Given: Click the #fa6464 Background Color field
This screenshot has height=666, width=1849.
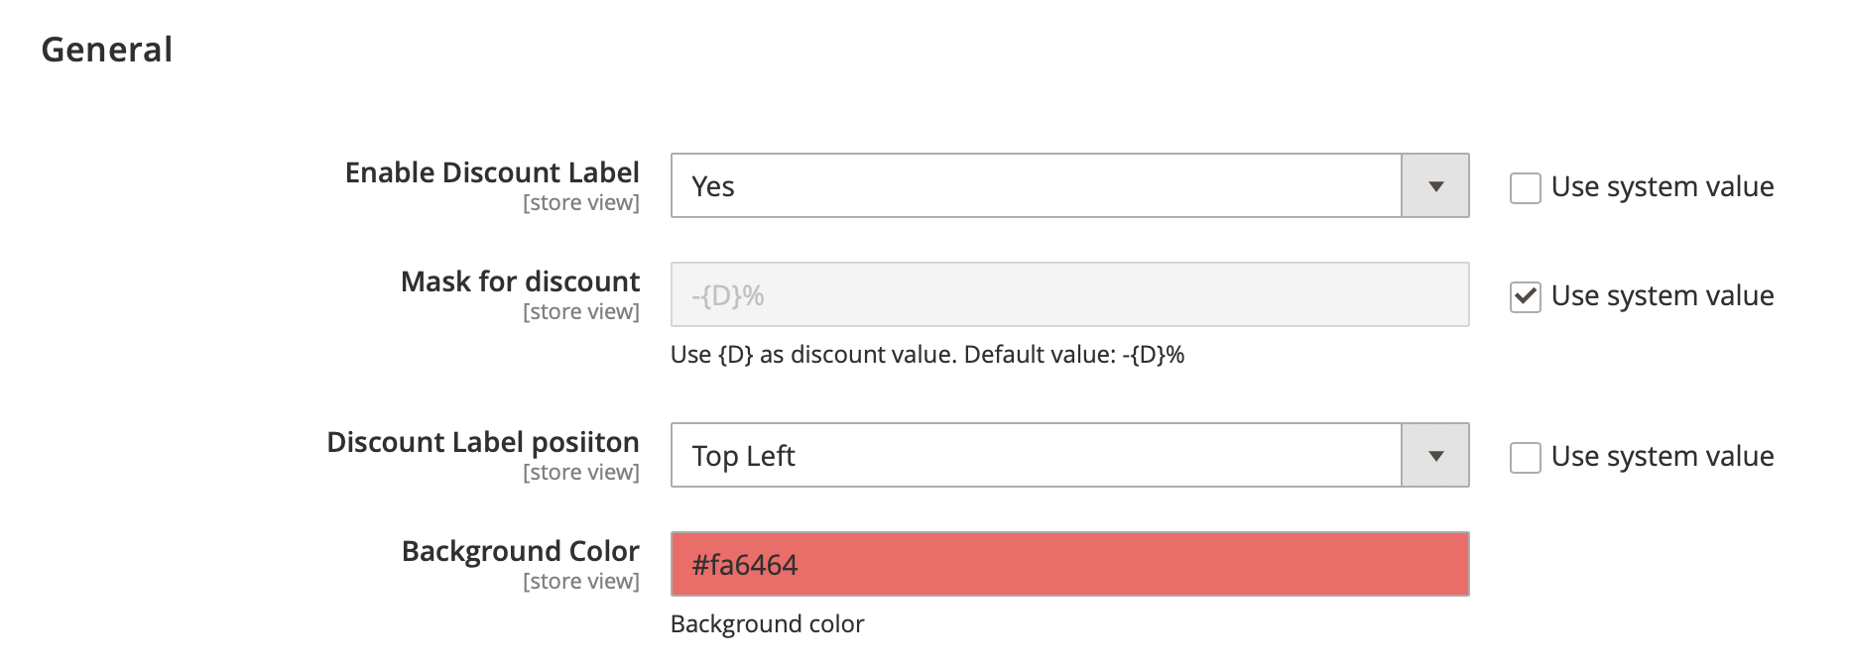Looking at the screenshot, I should coord(1069,565).
